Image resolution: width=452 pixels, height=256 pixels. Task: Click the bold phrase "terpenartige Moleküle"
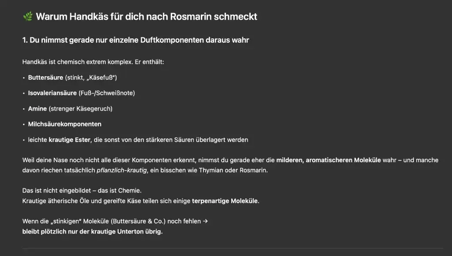click(225, 201)
